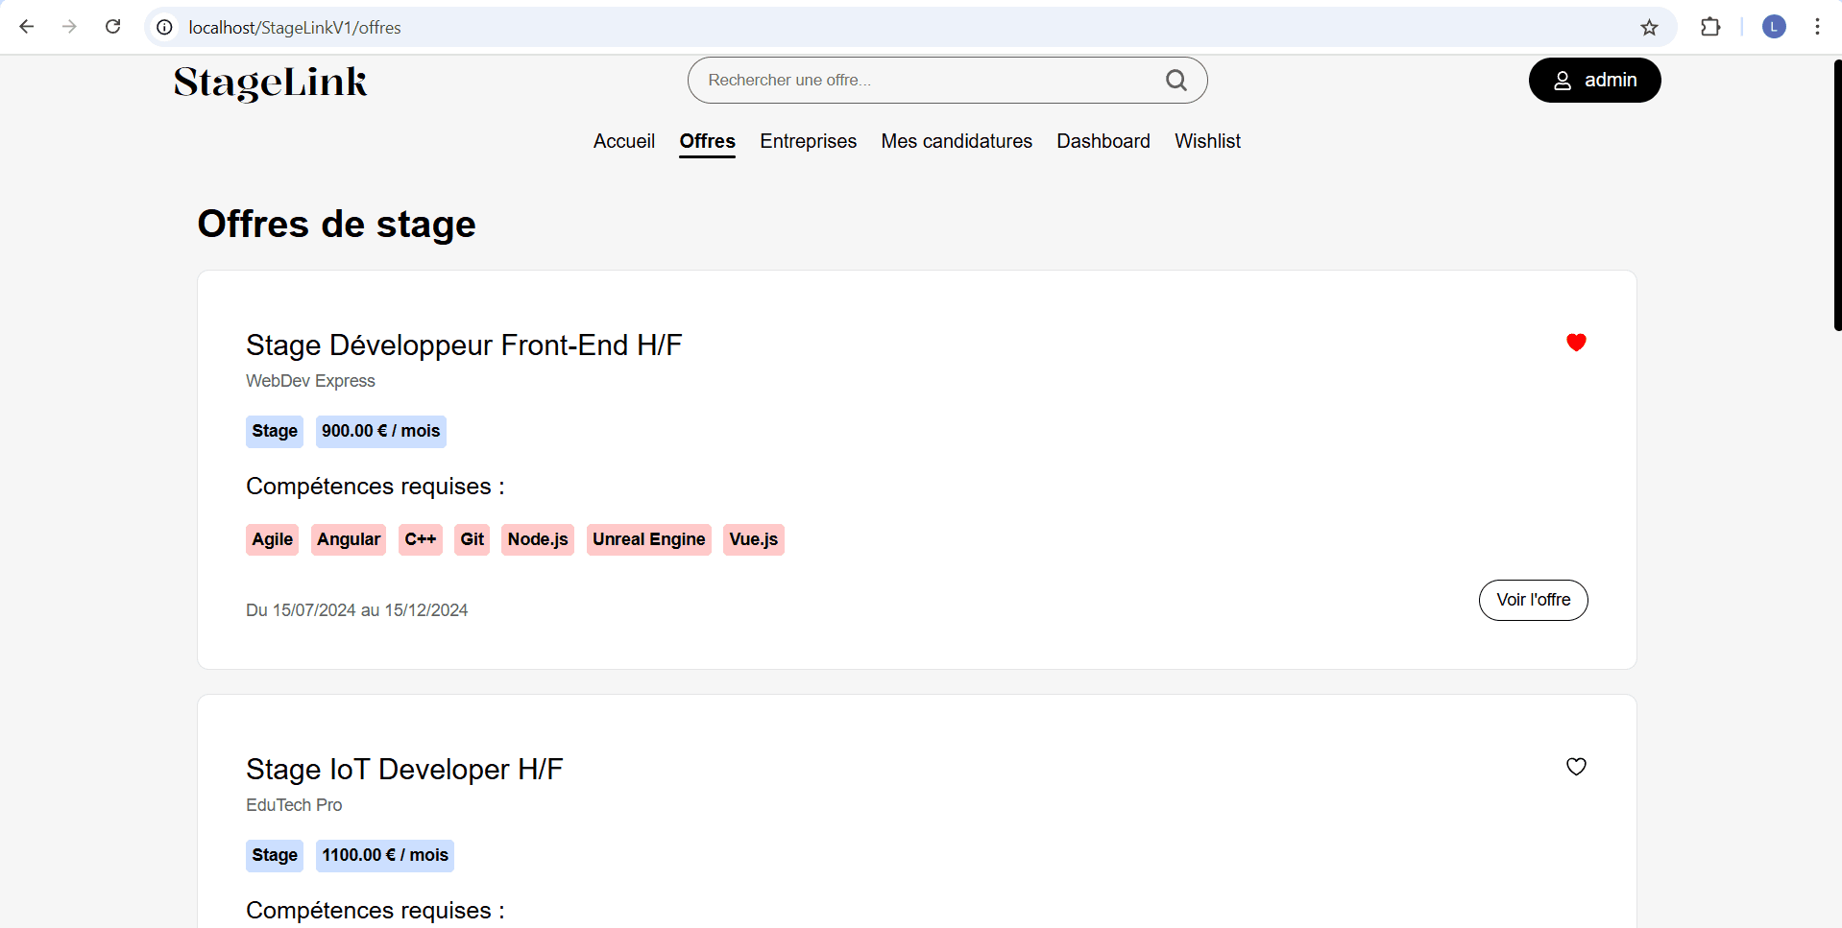Click the search magnifier icon

click(x=1176, y=81)
